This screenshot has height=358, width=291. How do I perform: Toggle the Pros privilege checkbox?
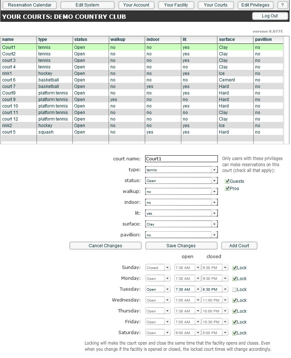[x=227, y=189]
